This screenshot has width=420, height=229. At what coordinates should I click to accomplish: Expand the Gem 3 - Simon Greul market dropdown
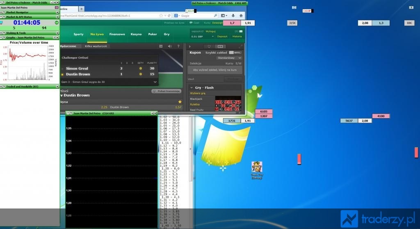(x=155, y=82)
